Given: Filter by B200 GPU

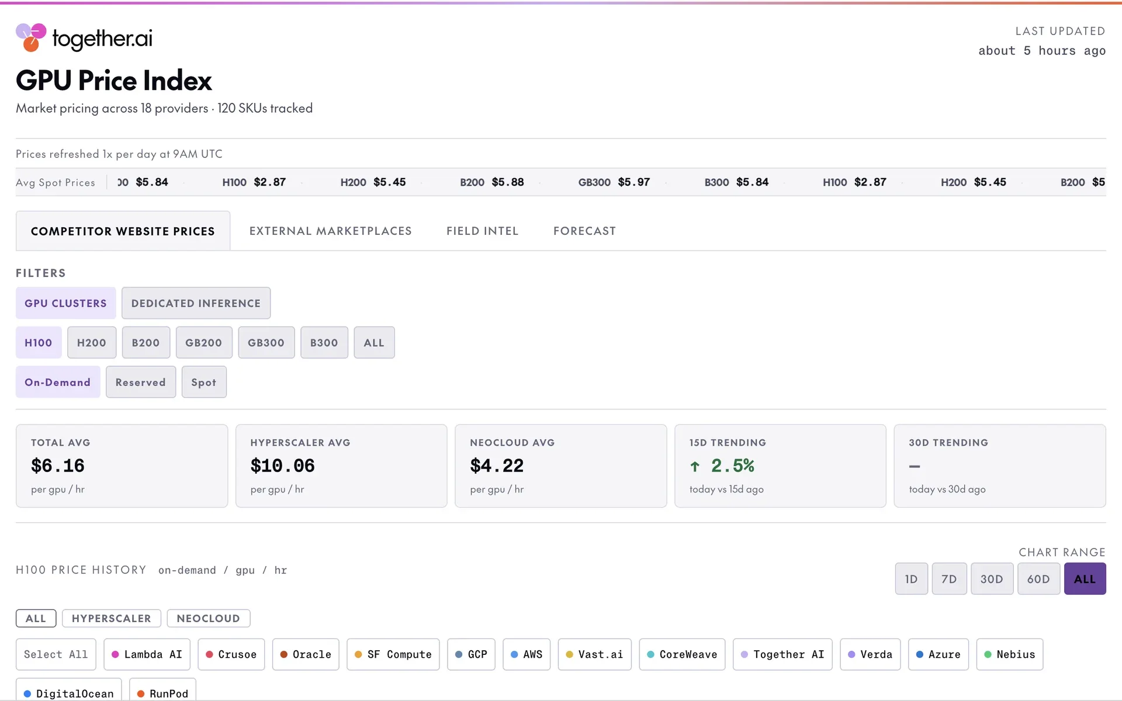Looking at the screenshot, I should (x=146, y=343).
